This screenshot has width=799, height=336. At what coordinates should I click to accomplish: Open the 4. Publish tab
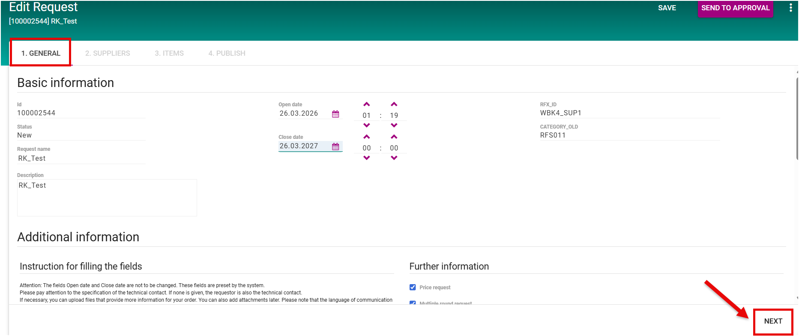(227, 53)
